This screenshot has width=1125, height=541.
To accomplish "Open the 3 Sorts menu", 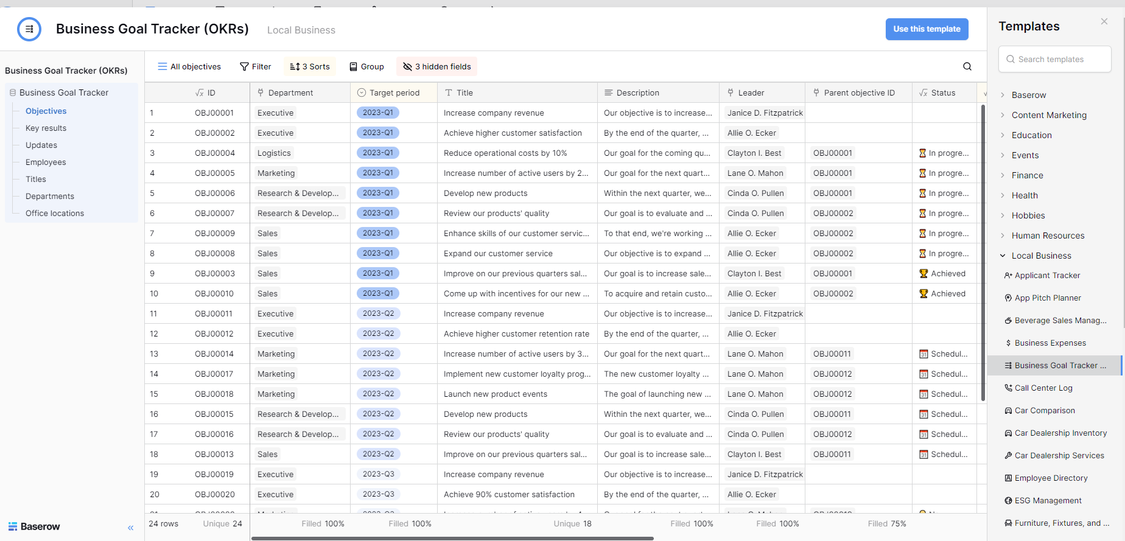I will click(x=309, y=66).
